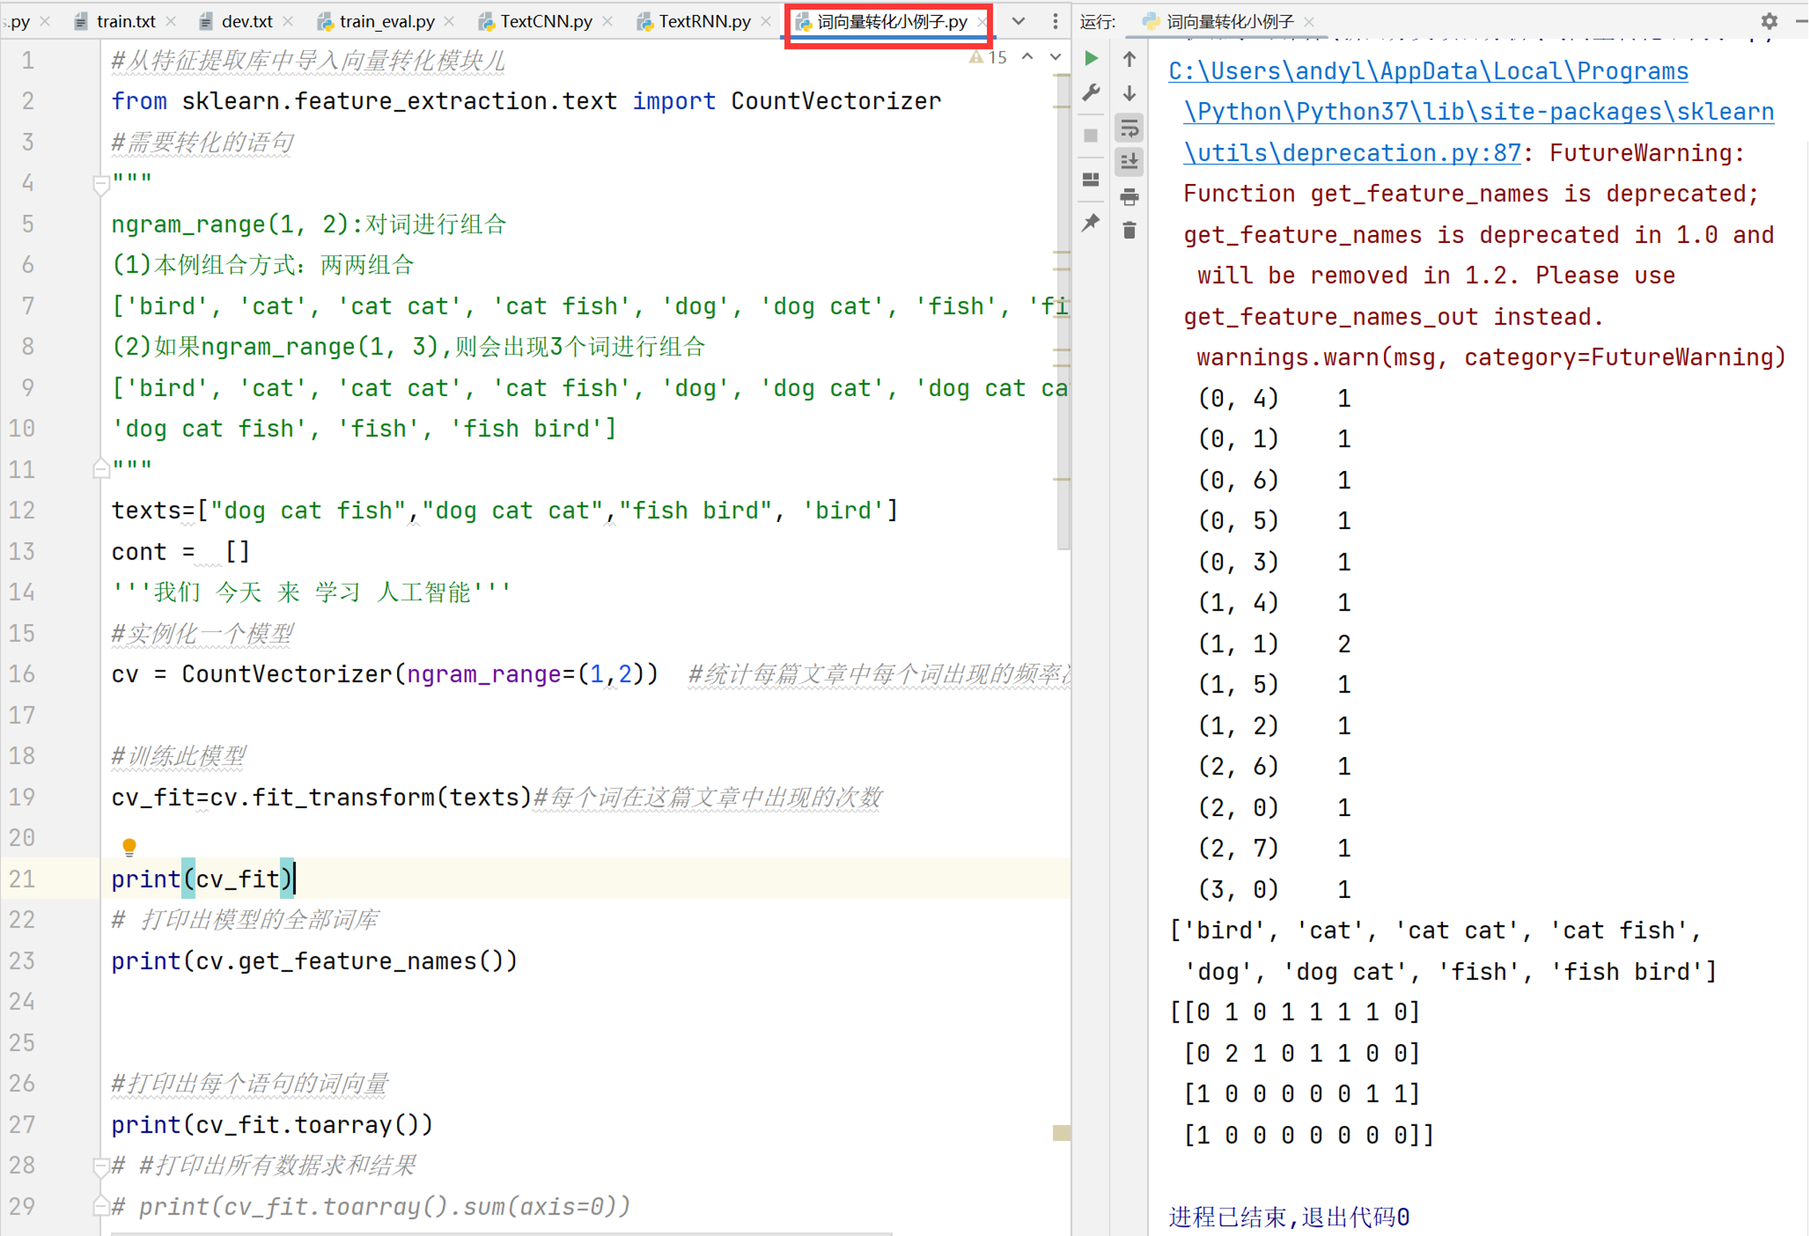Click print(cv.get_feature_names()) line
The width and height of the screenshot is (1809, 1236).
314,961
